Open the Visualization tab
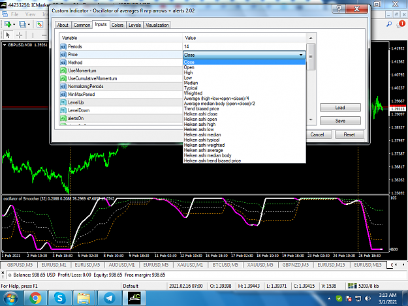Viewport: 408px width, 306px height. 157,25
